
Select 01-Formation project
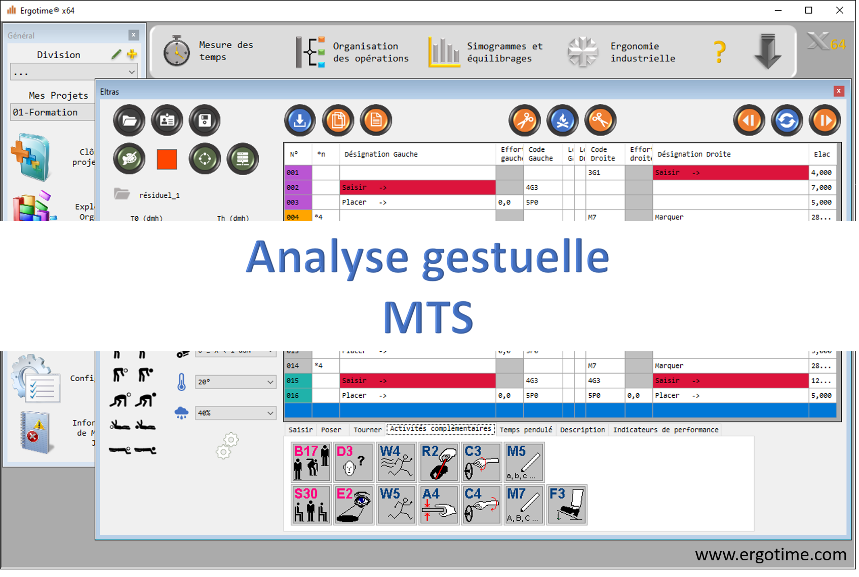pyautogui.click(x=52, y=112)
